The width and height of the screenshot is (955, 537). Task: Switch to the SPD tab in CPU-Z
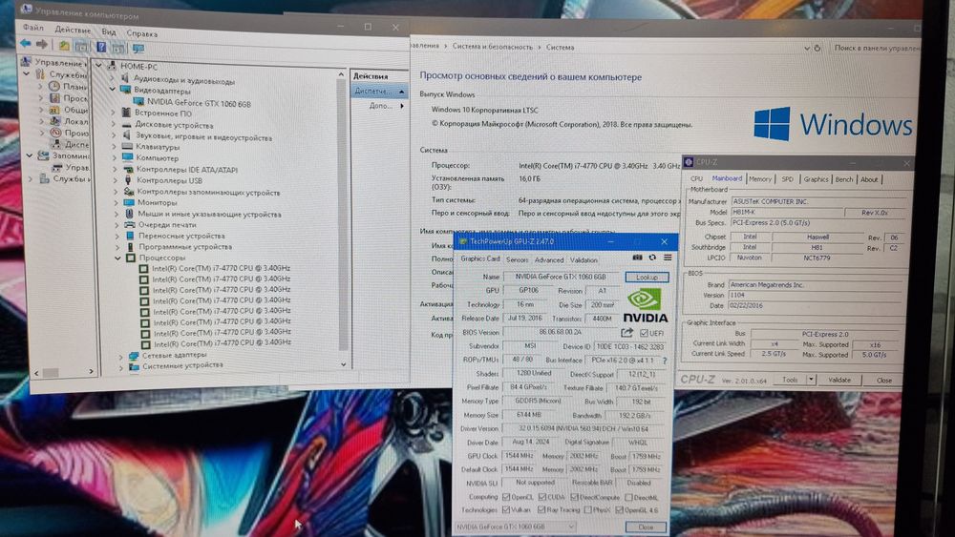click(x=787, y=178)
